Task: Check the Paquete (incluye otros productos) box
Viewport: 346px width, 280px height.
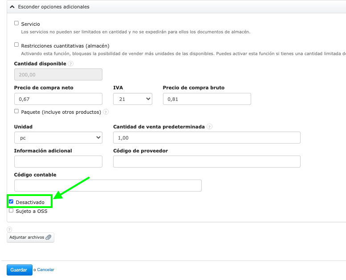Action: pos(16,112)
